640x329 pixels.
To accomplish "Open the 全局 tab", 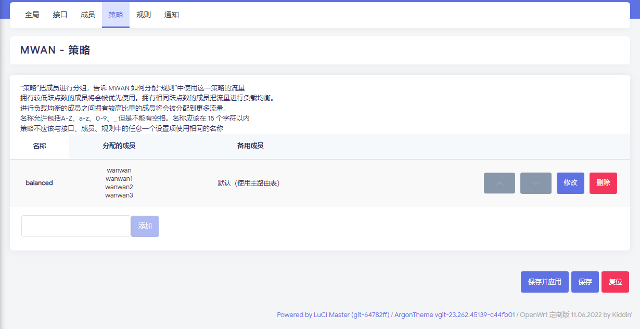I will pos(32,15).
